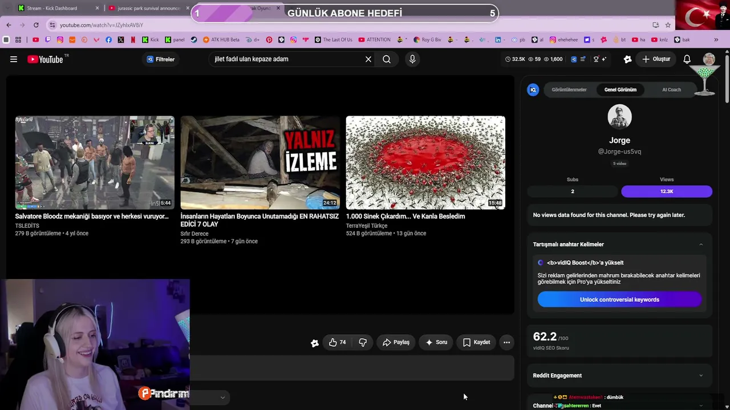Select the Genel Görünüm tab in vidIQ panel

coord(620,90)
